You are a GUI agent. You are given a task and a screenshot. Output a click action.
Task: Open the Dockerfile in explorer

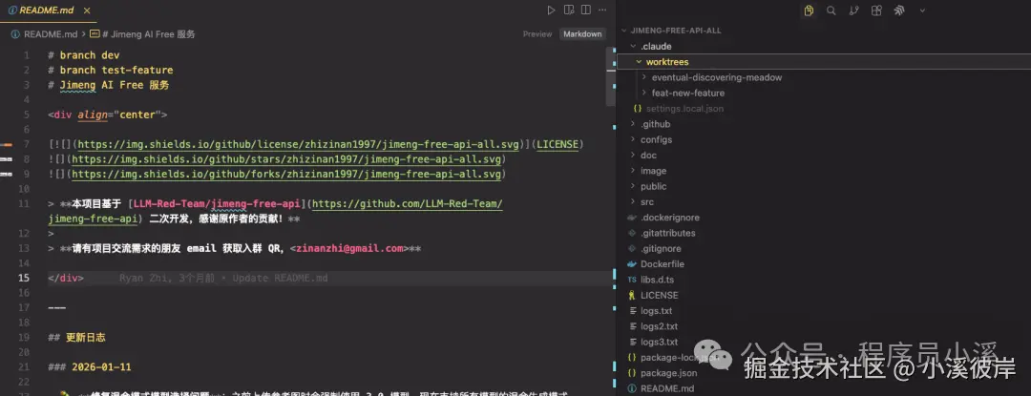pos(663,264)
